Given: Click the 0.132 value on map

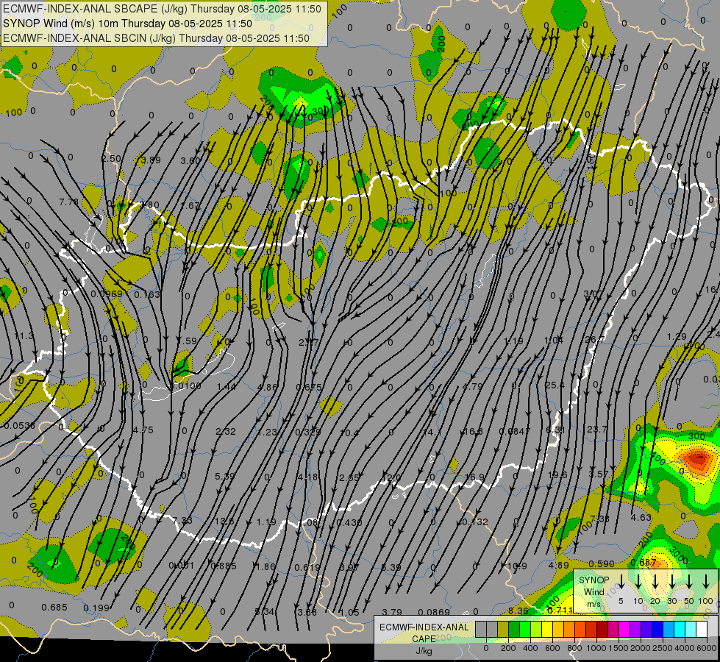Looking at the screenshot, I should click(475, 522).
